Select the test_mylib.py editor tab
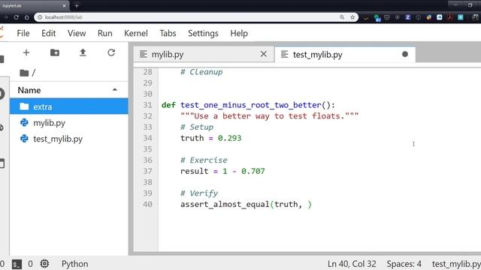 click(345, 54)
